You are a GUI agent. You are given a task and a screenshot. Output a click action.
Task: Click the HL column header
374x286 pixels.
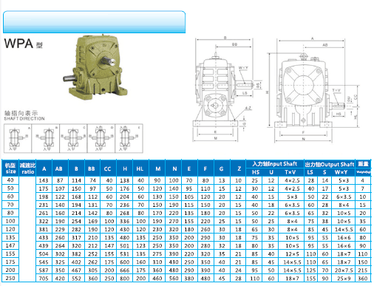tap(140, 168)
